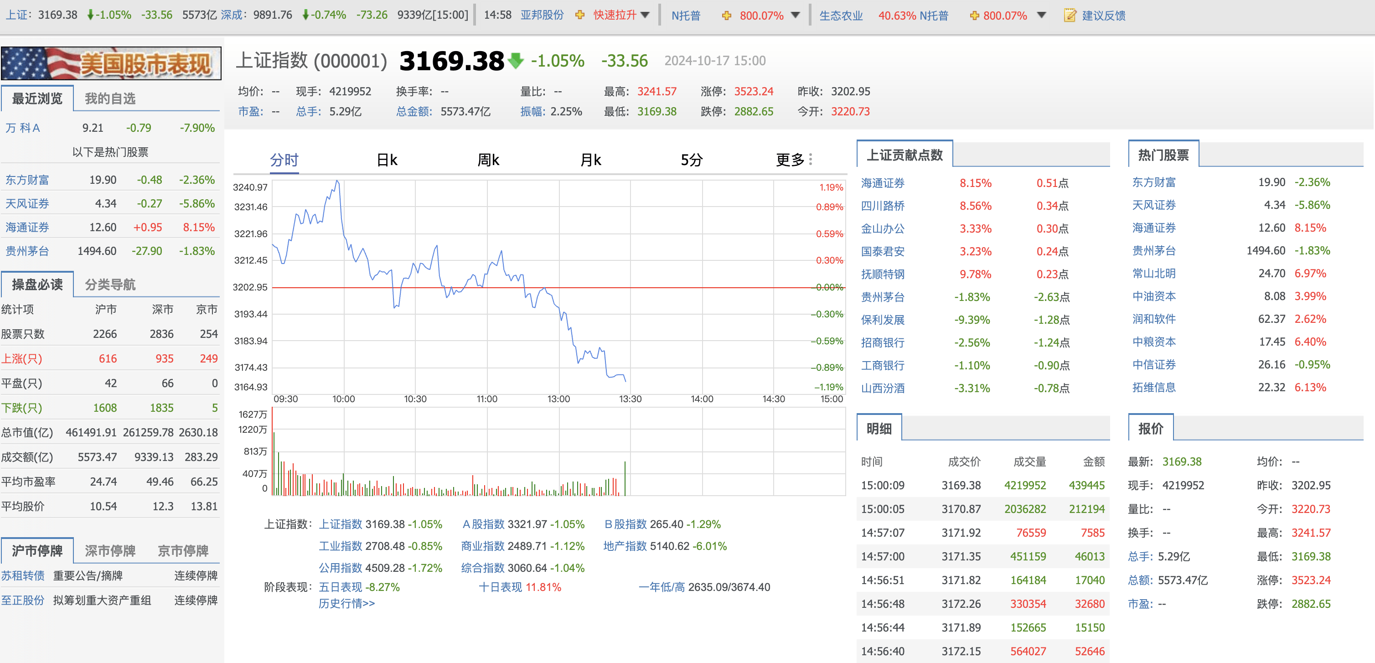This screenshot has height=663, width=1375.
Task: Switch to the 深市停牌 tab
Action: pos(109,551)
